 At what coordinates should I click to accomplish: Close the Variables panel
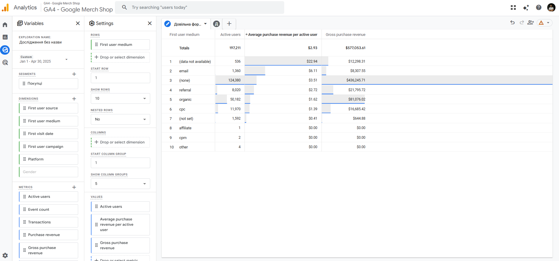[x=78, y=24]
